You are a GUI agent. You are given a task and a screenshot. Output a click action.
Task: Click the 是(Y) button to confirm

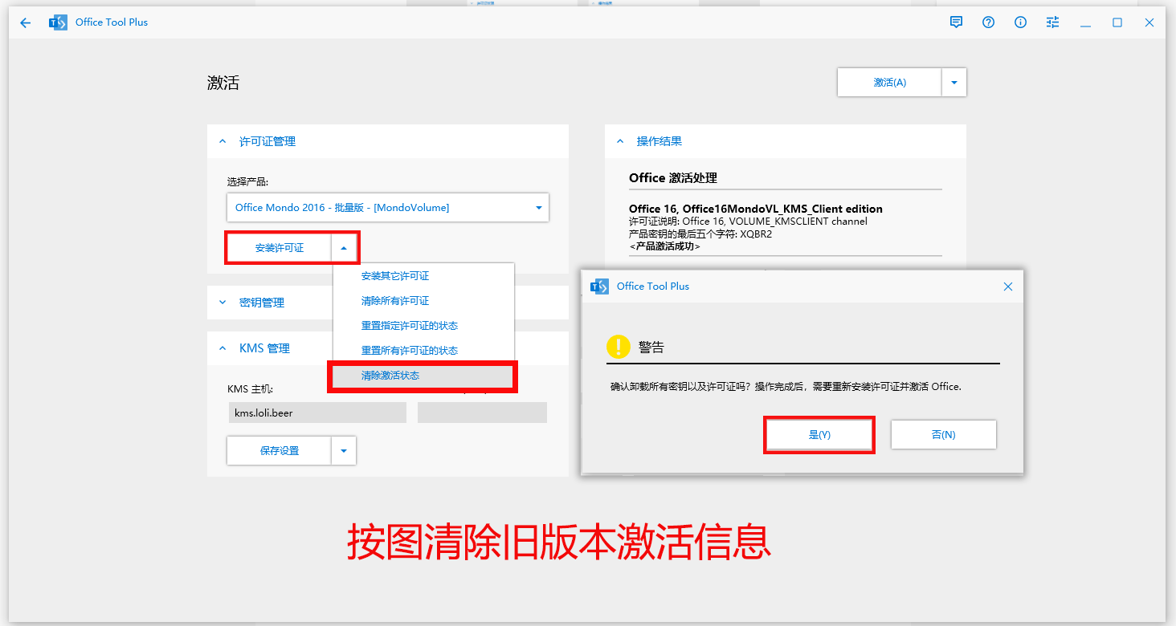pyautogui.click(x=819, y=434)
